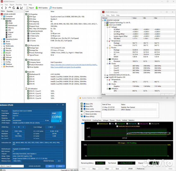
Task: Click the Benchmark tree icon
Action: tap(4, 66)
